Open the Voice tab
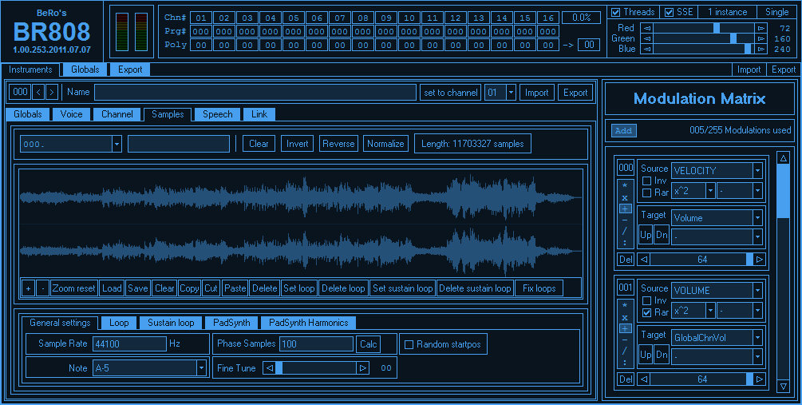This screenshot has width=802, height=405. (x=71, y=114)
